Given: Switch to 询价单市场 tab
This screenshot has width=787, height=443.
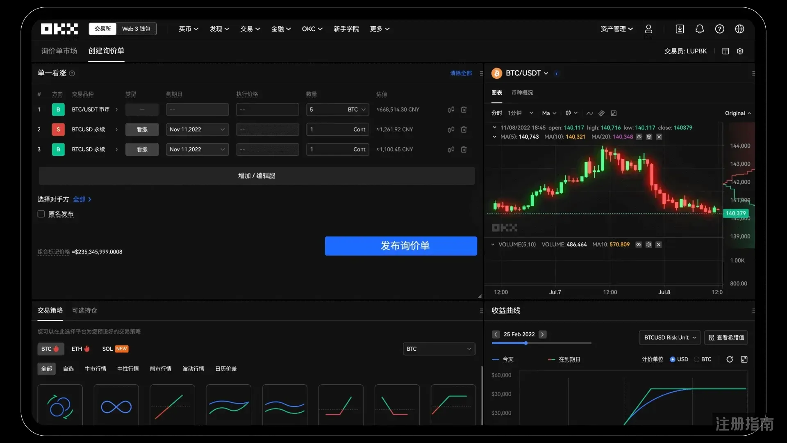Looking at the screenshot, I should [59, 51].
